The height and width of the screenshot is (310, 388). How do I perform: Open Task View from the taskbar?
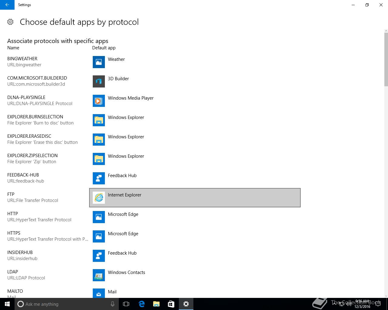point(126,304)
